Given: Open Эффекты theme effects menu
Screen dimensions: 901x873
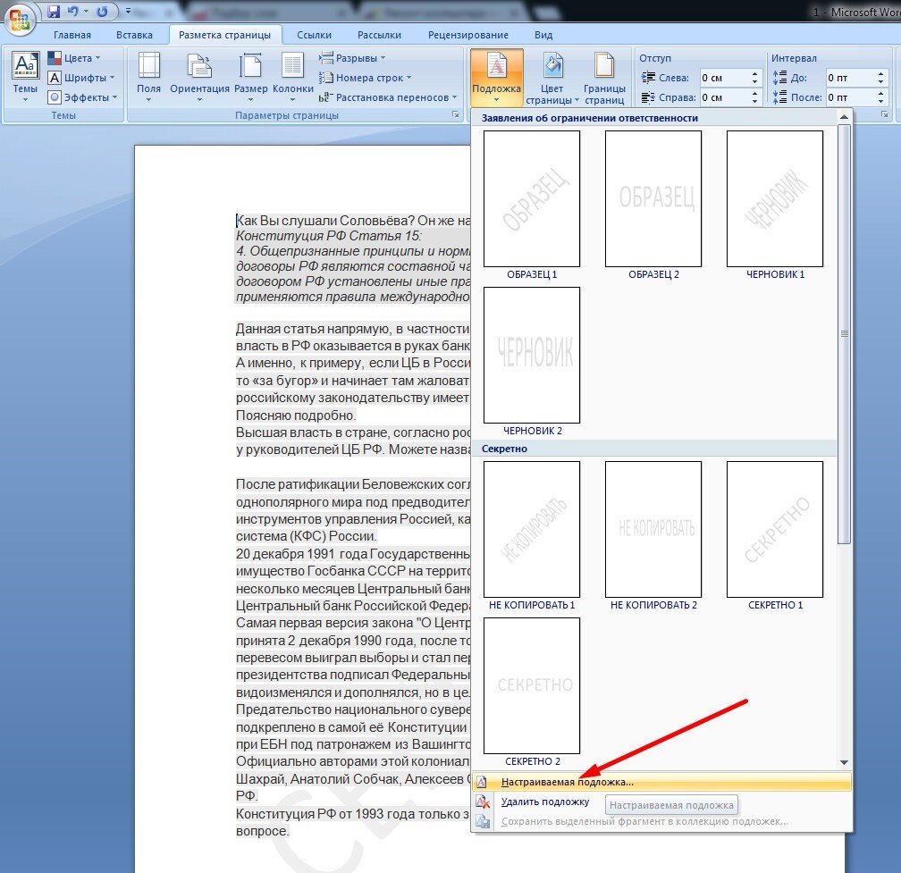Looking at the screenshot, I should pyautogui.click(x=83, y=97).
